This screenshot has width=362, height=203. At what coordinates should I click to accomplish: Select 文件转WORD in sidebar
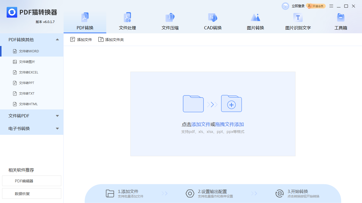click(32, 51)
